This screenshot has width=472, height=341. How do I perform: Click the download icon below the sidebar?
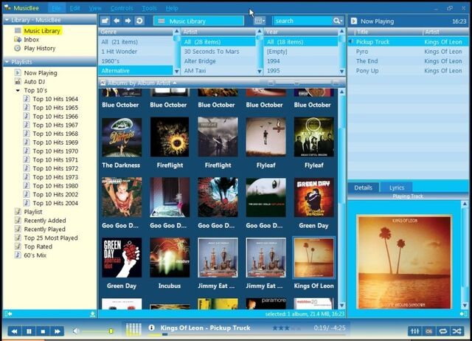(92, 314)
